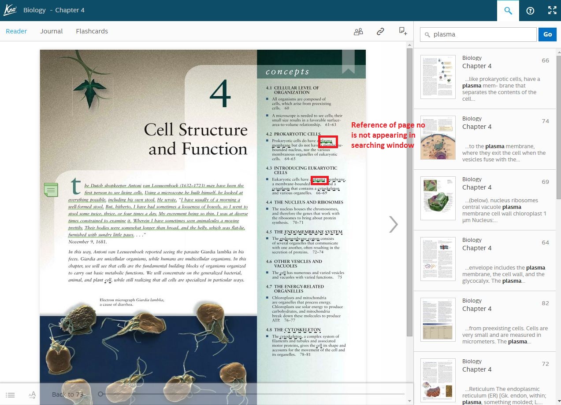
Task: Switch to the Flashcards tab
Action: click(92, 31)
